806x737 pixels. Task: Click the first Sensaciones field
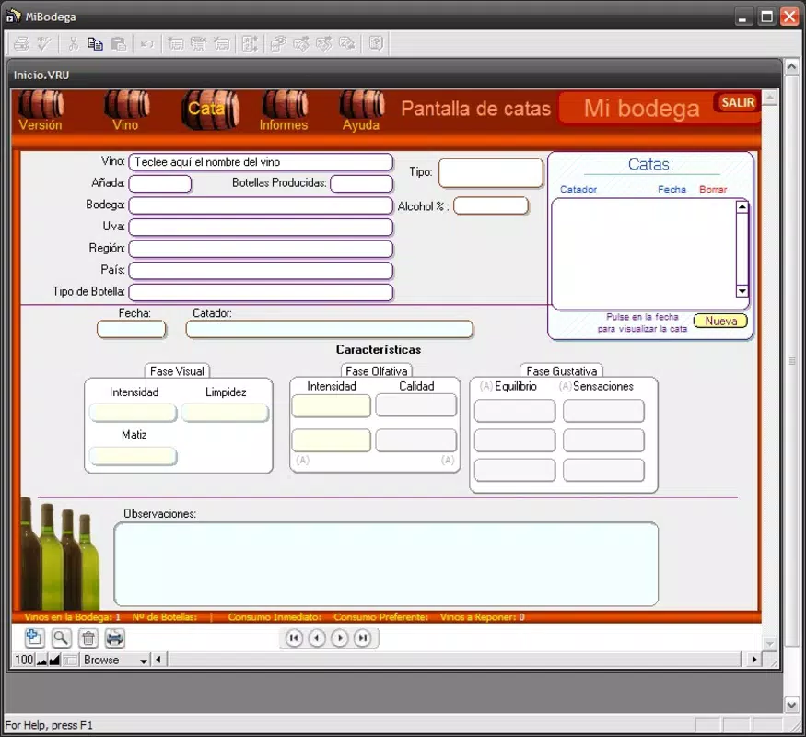[603, 411]
